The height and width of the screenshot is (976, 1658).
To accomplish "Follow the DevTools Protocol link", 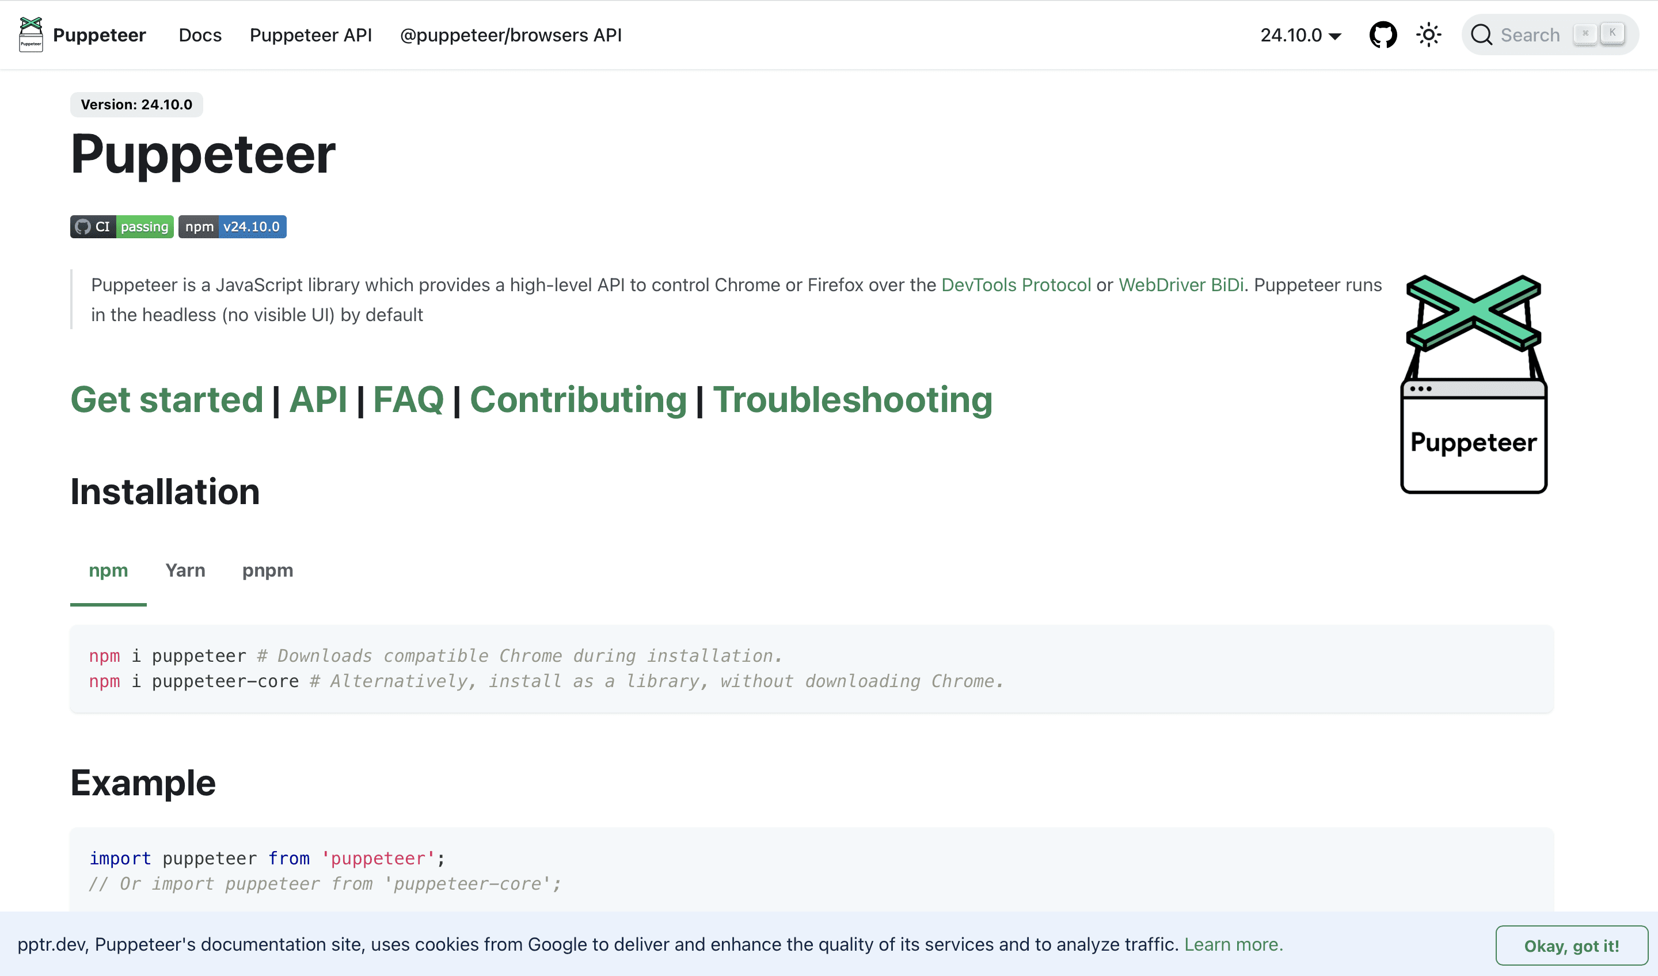I will tap(1016, 285).
